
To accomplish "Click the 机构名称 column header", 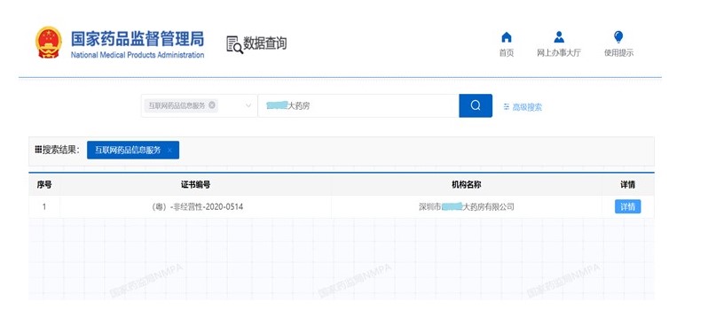I will [x=467, y=184].
